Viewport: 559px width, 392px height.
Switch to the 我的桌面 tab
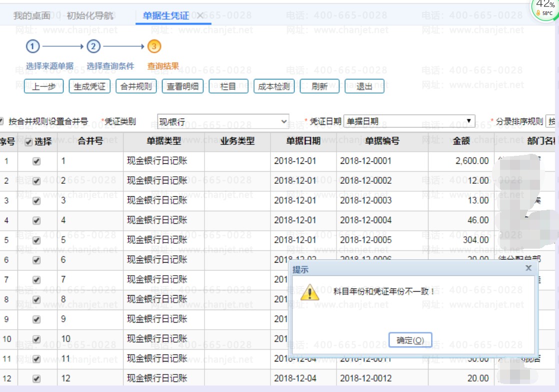(x=31, y=15)
